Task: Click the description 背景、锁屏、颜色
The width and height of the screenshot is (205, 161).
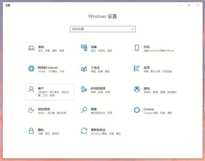Action: (x=100, y=71)
